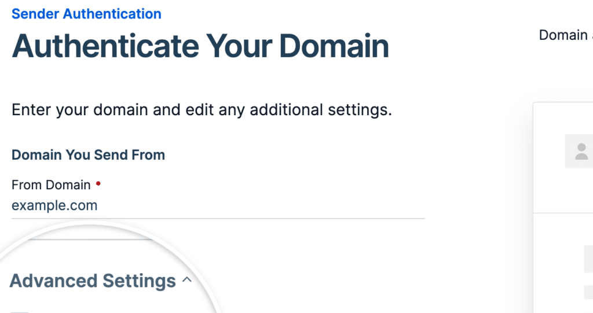Select the From Domain field label
Screen dimensions: 593x313
[51, 185]
